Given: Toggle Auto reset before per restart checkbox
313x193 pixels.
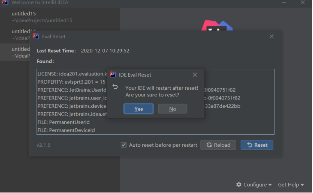Looking at the screenshot, I should (x=124, y=145).
